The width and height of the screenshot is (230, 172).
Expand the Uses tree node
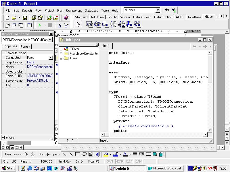click(x=61, y=58)
